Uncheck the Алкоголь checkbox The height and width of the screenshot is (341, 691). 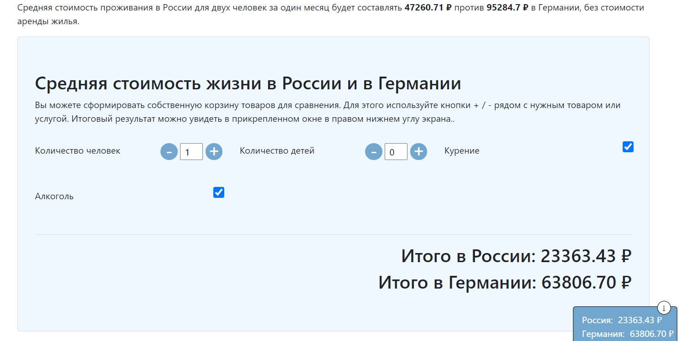[219, 192]
